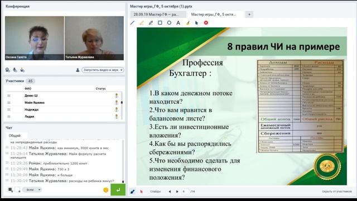
Task: Click the person silhouette icon beside the video and sound dropdown
Action: click(x=78, y=70)
